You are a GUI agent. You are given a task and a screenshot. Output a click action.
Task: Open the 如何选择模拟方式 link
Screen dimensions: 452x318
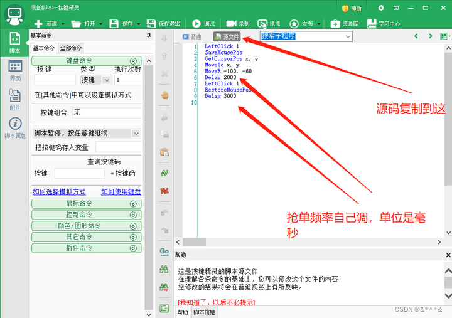pos(59,192)
